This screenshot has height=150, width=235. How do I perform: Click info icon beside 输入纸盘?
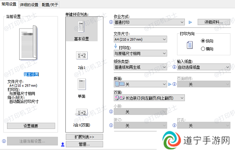(x=174, y=67)
